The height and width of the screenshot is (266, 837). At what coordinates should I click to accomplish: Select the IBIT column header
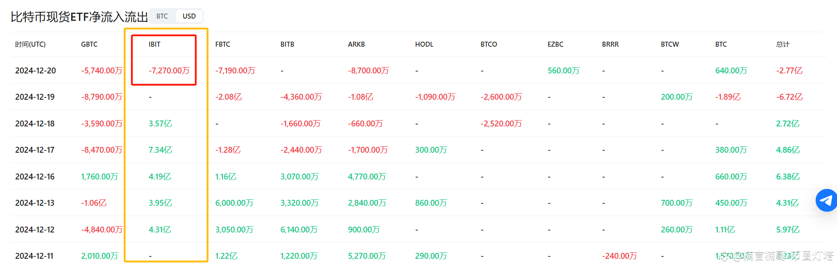155,44
